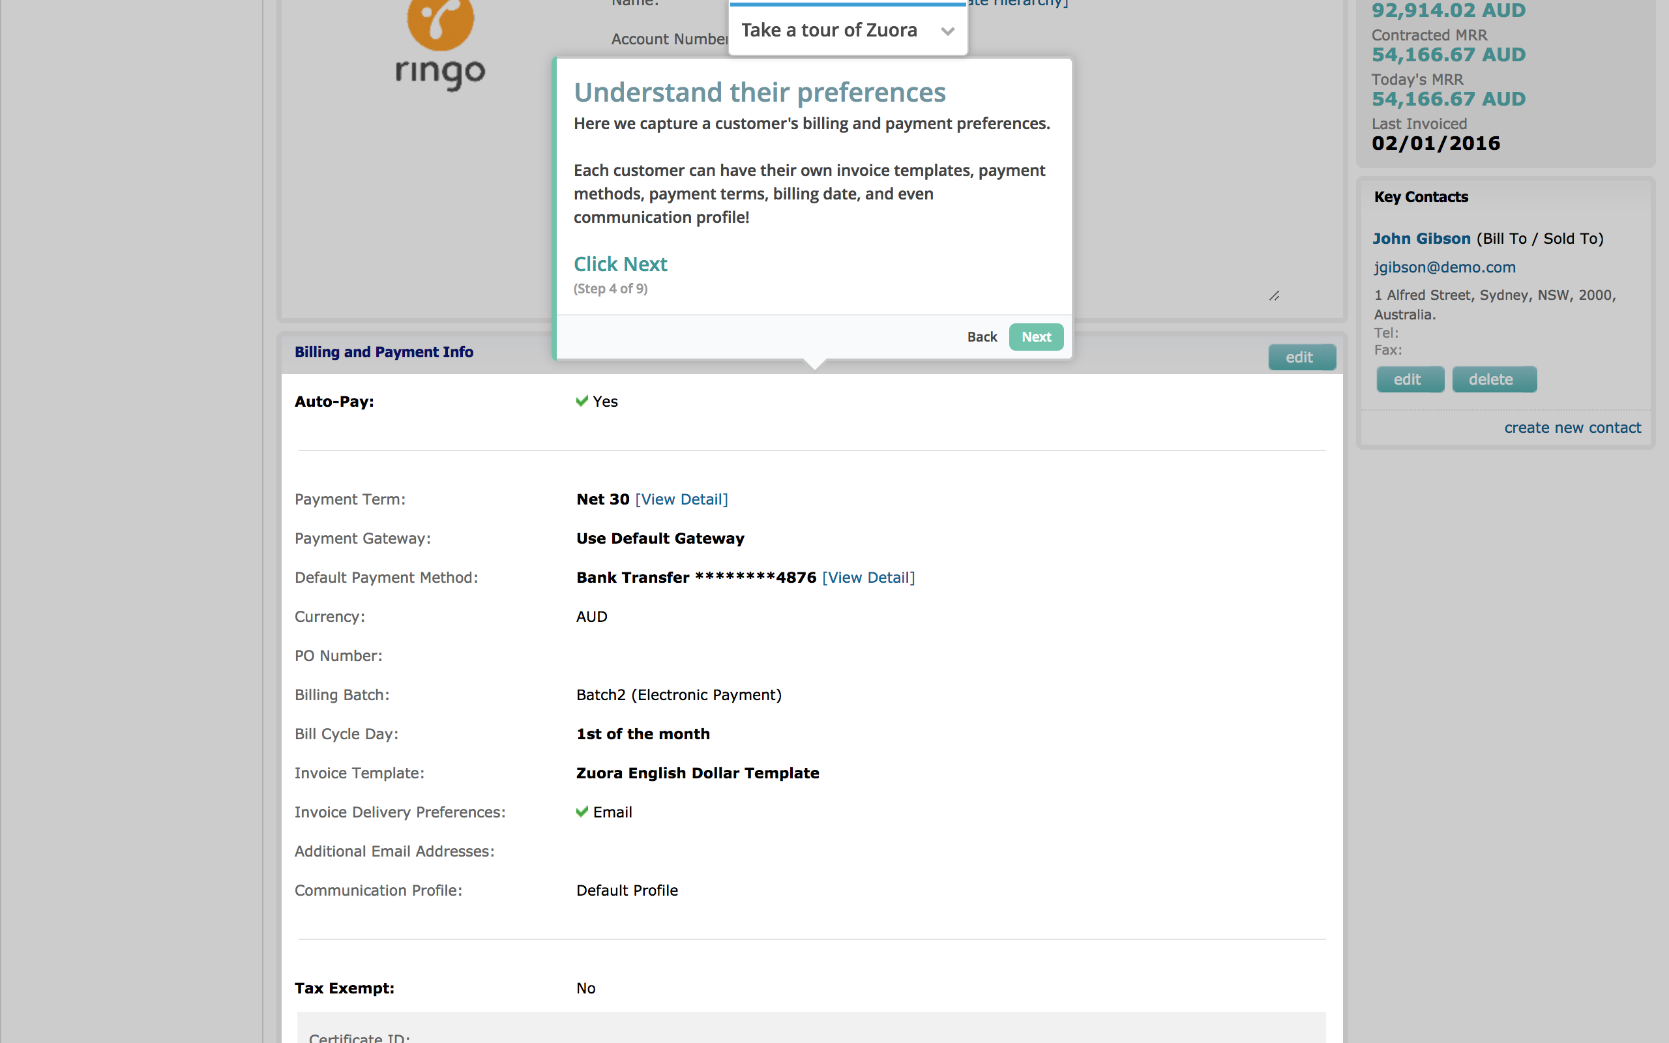1669x1043 pixels.
Task: Expand the Take a tour of Zuora dropdown
Action: tap(947, 31)
